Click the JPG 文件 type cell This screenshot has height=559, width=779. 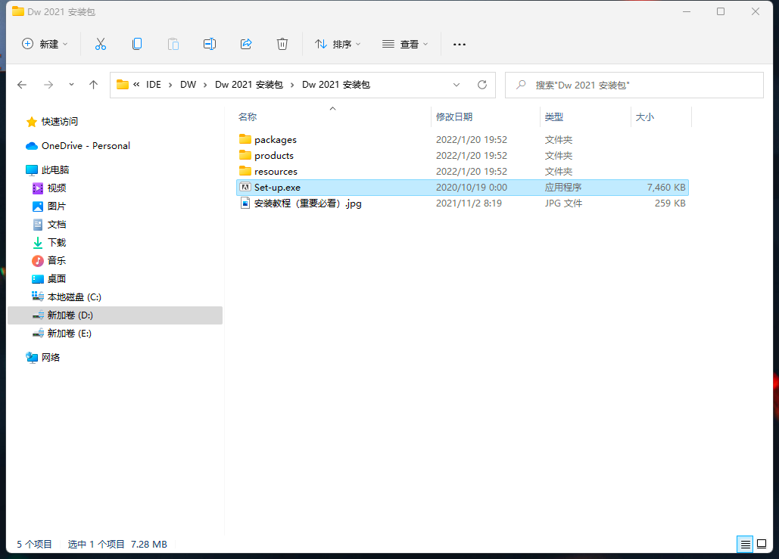(x=563, y=203)
